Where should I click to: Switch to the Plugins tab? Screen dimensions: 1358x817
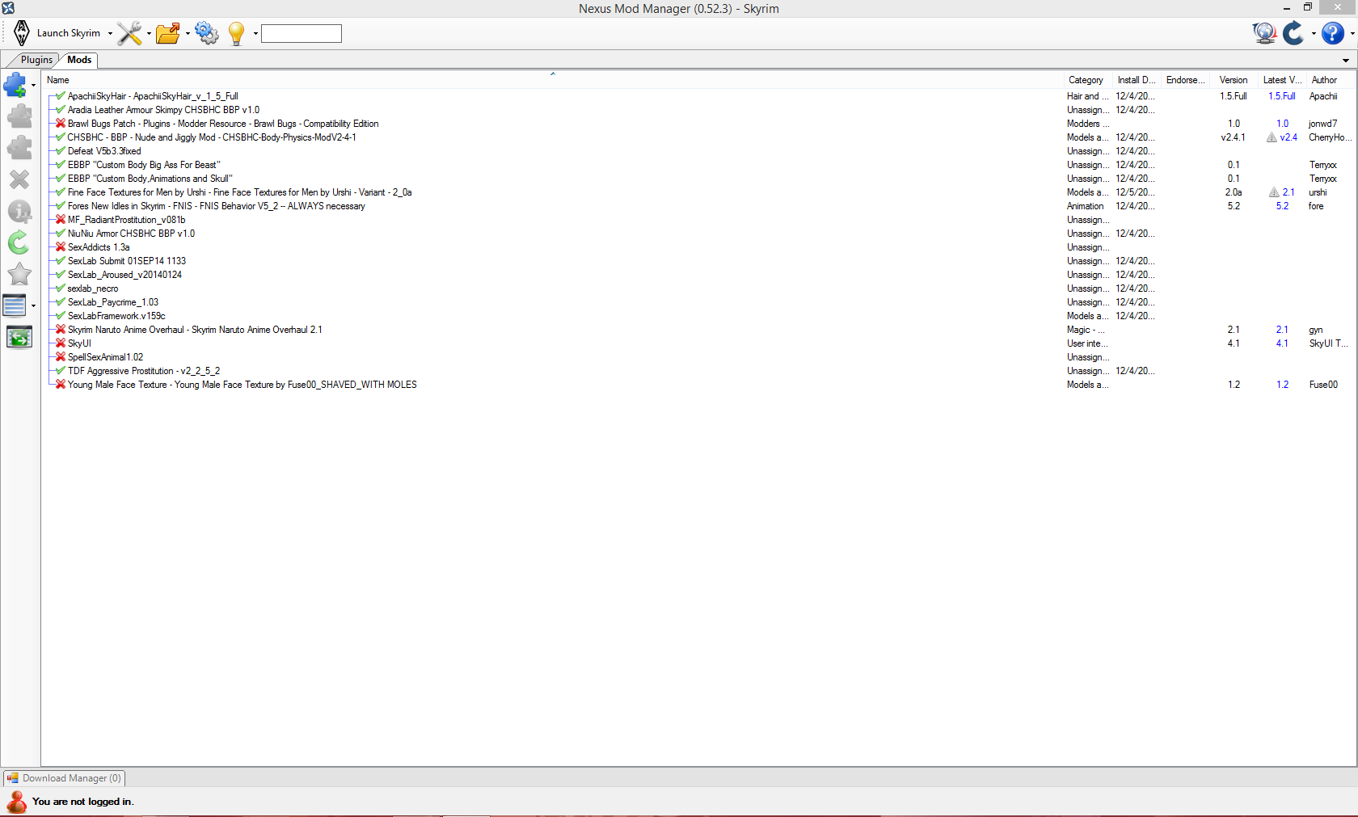[x=36, y=60]
